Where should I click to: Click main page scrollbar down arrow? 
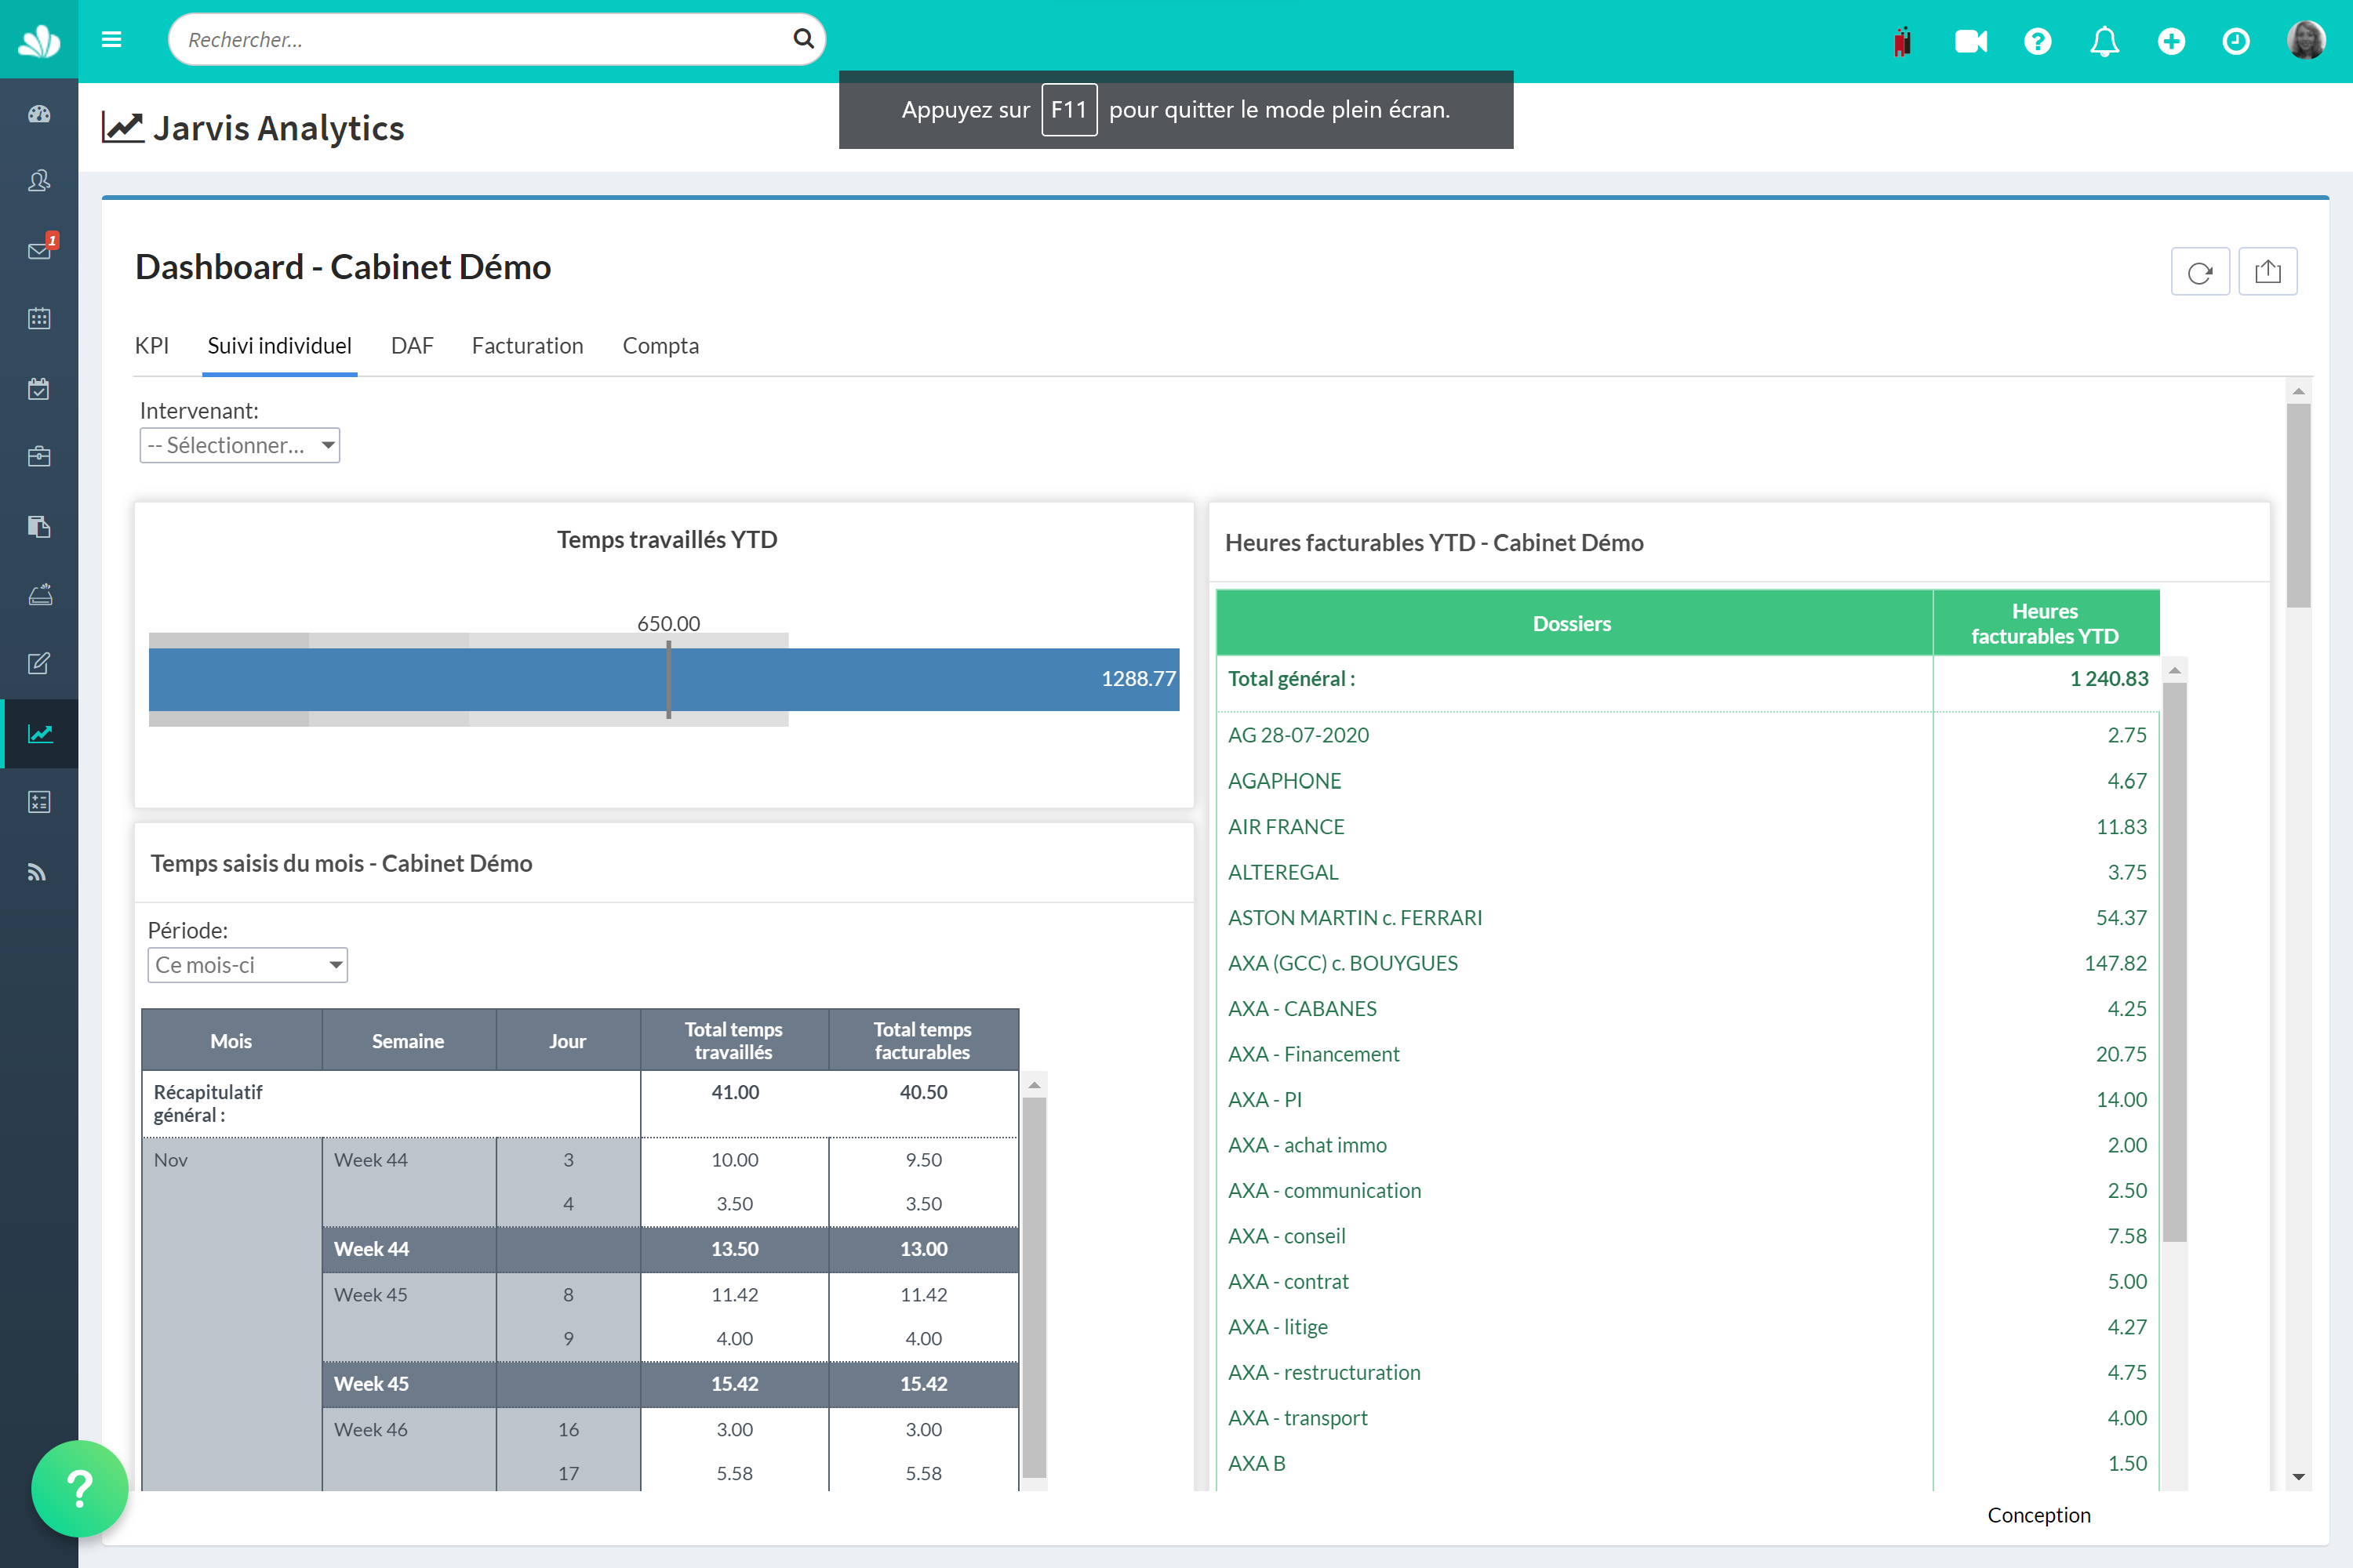click(2299, 1477)
